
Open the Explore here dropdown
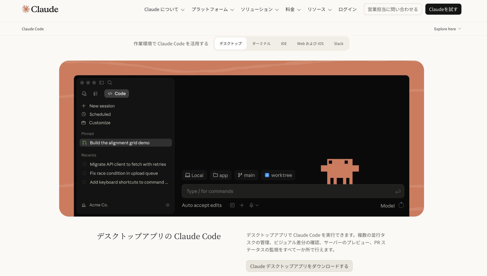(x=447, y=29)
